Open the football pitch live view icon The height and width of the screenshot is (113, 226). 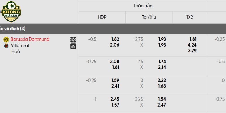tap(73, 40)
